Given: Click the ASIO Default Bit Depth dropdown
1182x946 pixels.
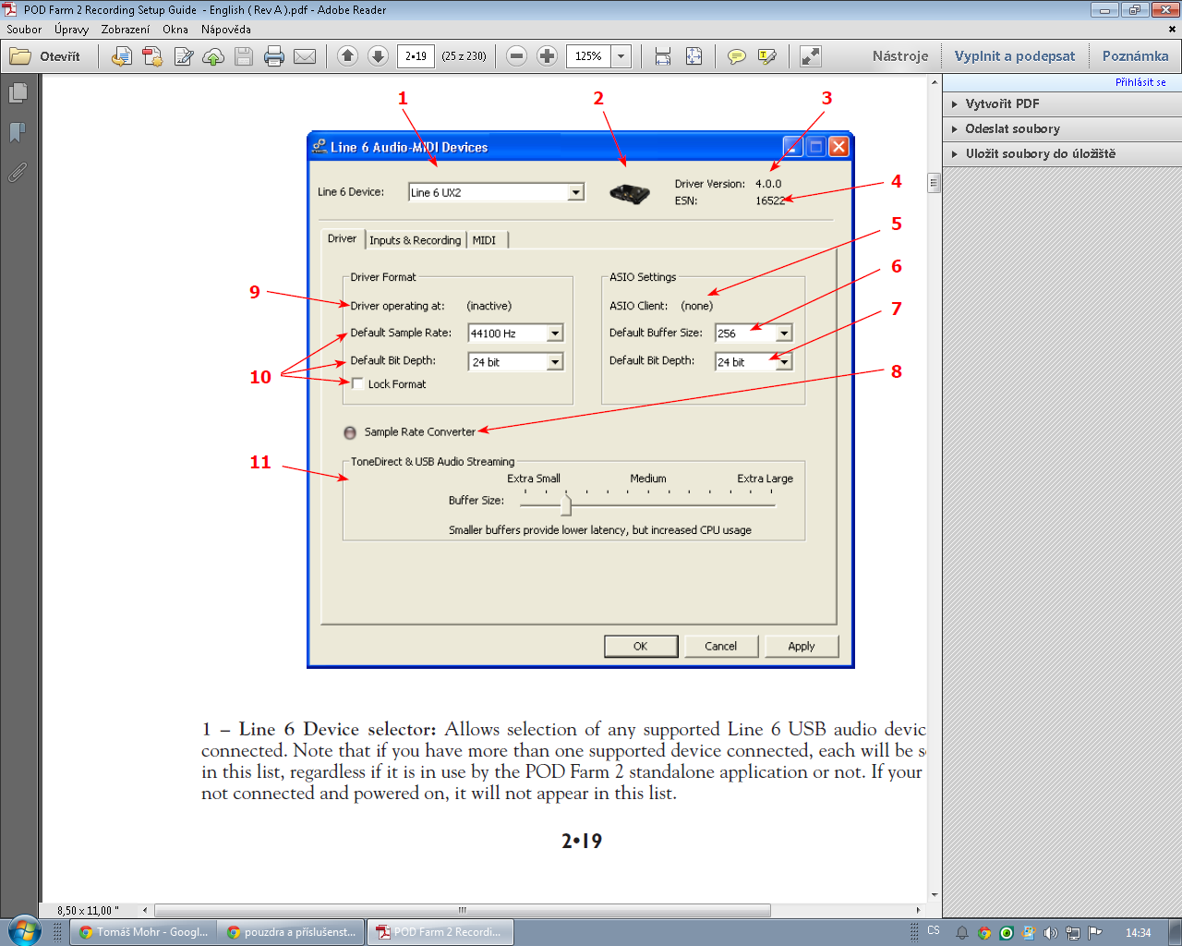Looking at the screenshot, I should tap(754, 362).
